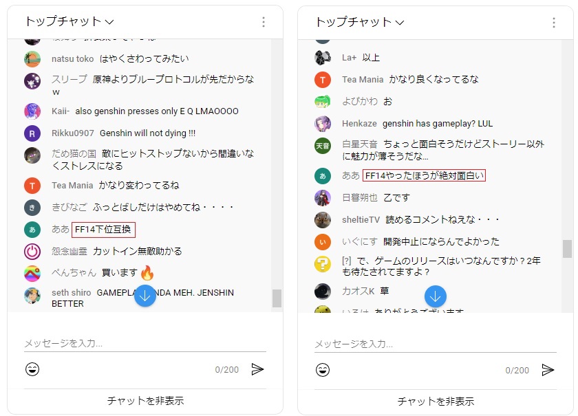Hide the left chat via チャットを非表示
The image size is (578, 416).
coord(145,401)
